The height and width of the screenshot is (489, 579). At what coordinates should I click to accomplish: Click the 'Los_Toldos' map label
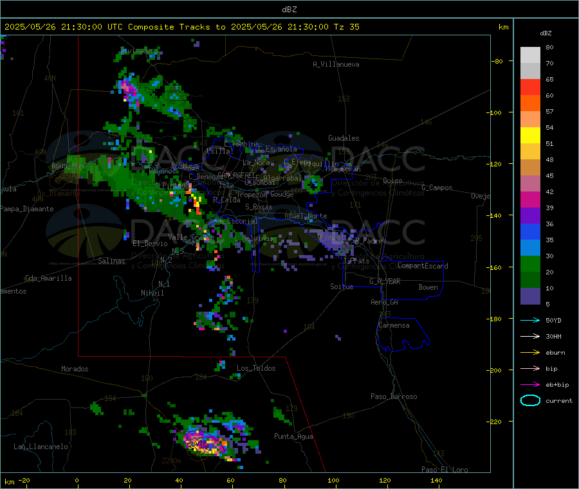[256, 368]
